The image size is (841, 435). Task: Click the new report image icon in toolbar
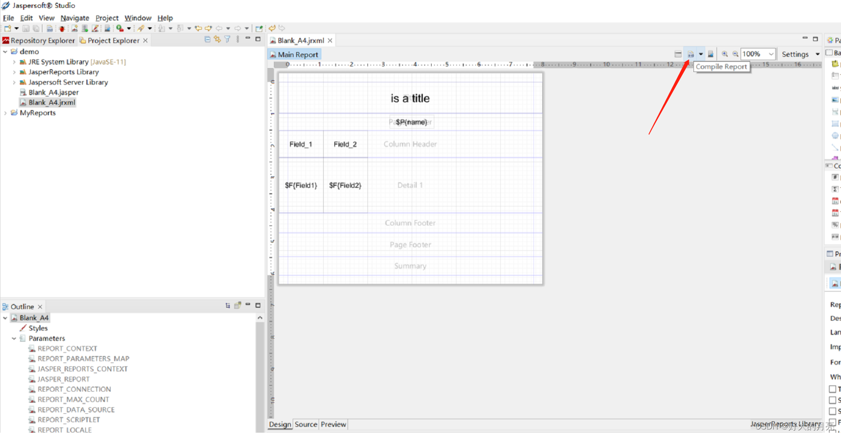pos(74,28)
